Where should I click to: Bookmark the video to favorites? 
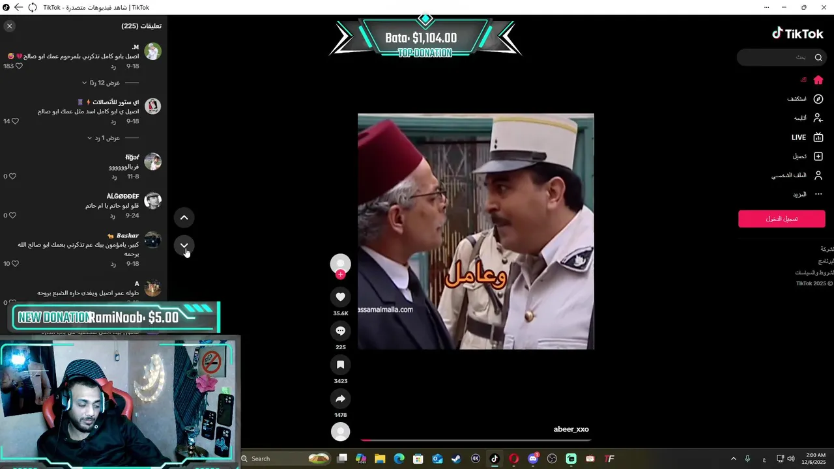pyautogui.click(x=340, y=365)
